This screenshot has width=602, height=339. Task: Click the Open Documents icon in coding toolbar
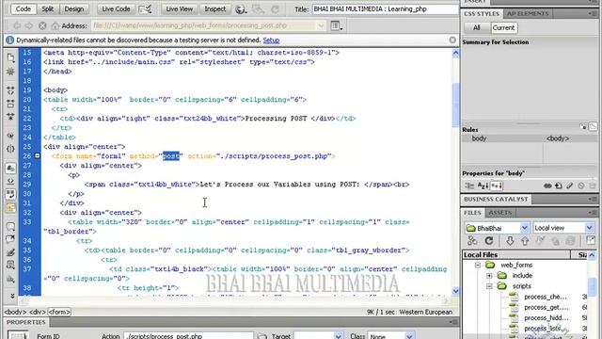[x=10, y=57]
